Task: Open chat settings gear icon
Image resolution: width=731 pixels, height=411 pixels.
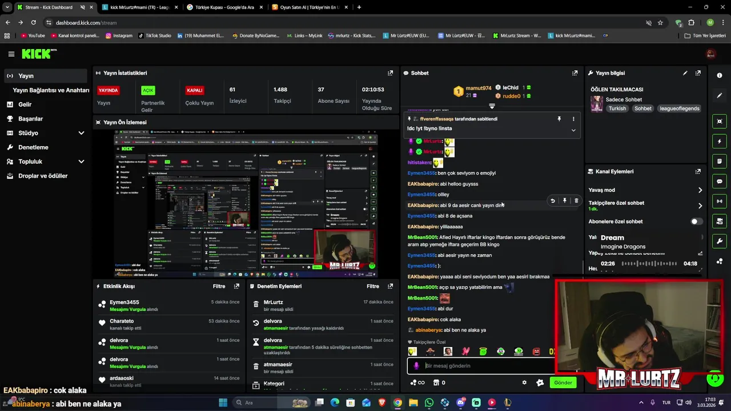Action: (x=524, y=382)
